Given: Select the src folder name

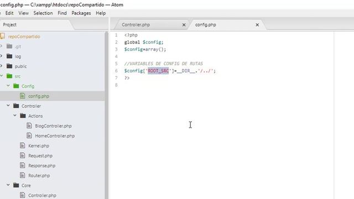Looking at the screenshot, I should pyautogui.click(x=18, y=76).
